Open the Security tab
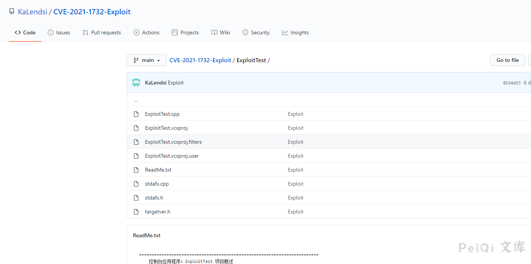The image size is (531, 264). pos(256,32)
